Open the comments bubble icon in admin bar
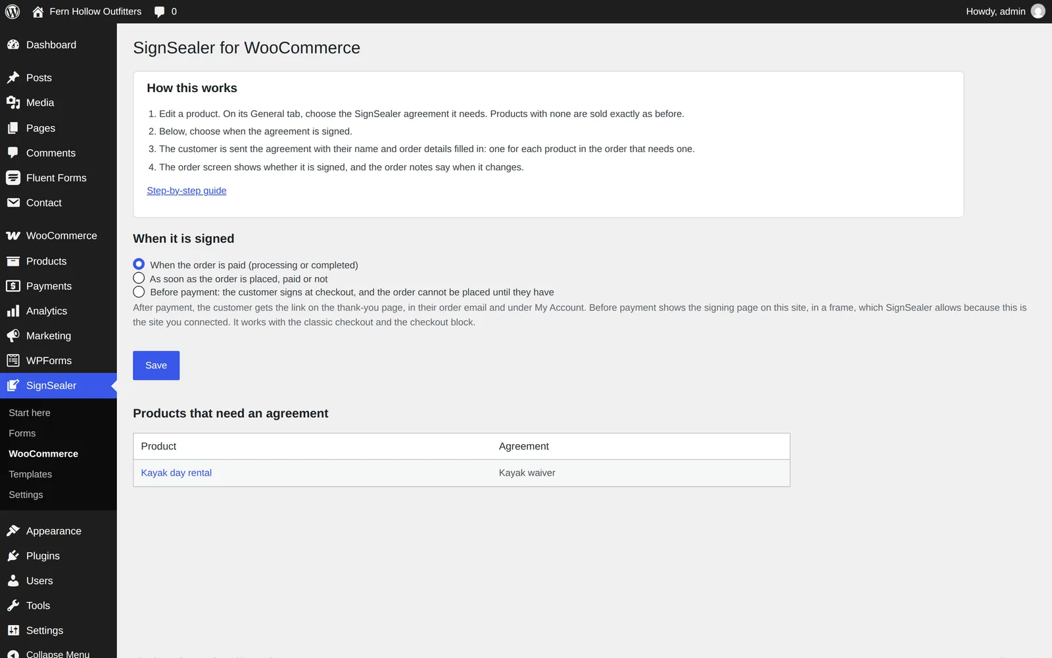The image size is (1052, 658). point(159,12)
